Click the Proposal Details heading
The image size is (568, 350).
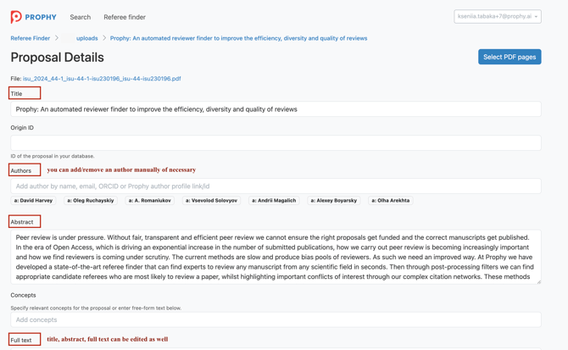pyautogui.click(x=58, y=57)
